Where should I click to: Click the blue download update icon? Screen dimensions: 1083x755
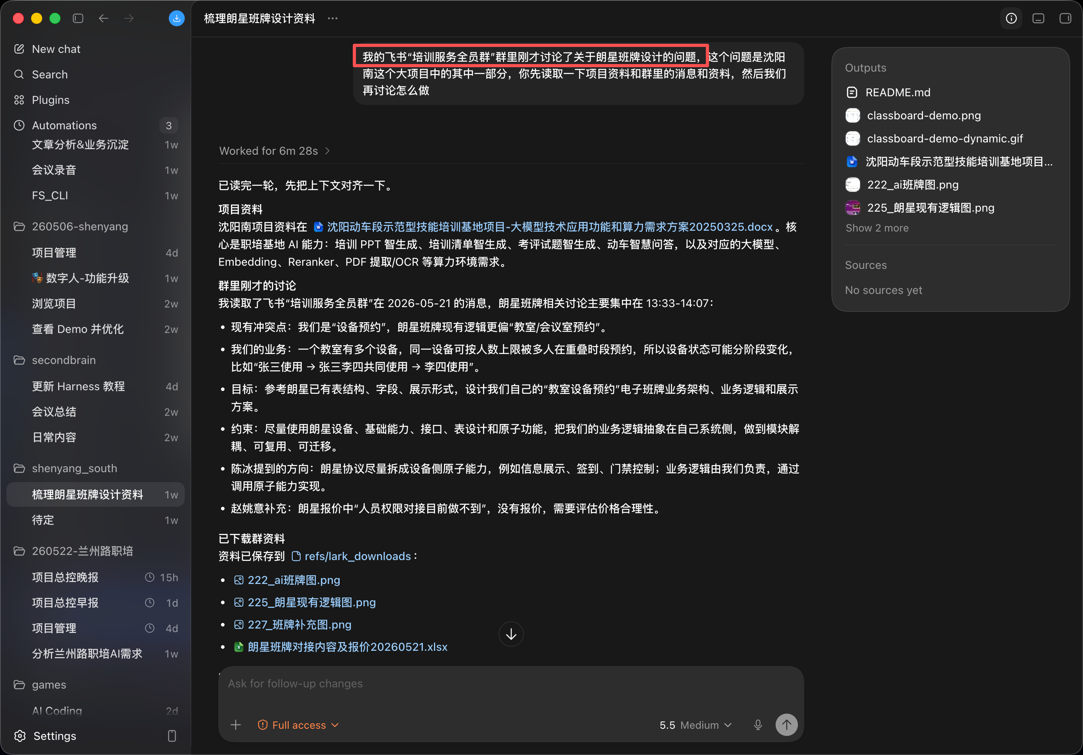pos(176,18)
